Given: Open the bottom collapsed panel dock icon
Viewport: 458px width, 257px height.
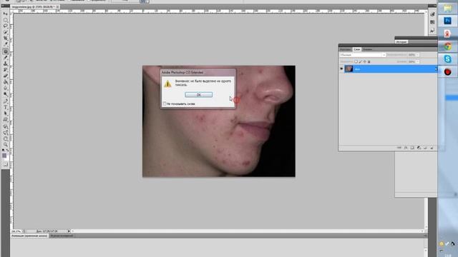Looking at the screenshot, I should point(432,31).
